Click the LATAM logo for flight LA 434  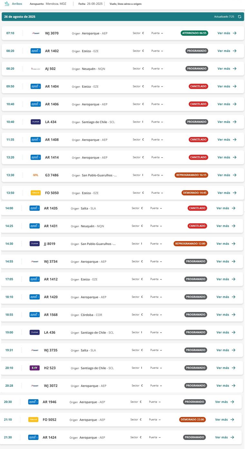(35, 122)
